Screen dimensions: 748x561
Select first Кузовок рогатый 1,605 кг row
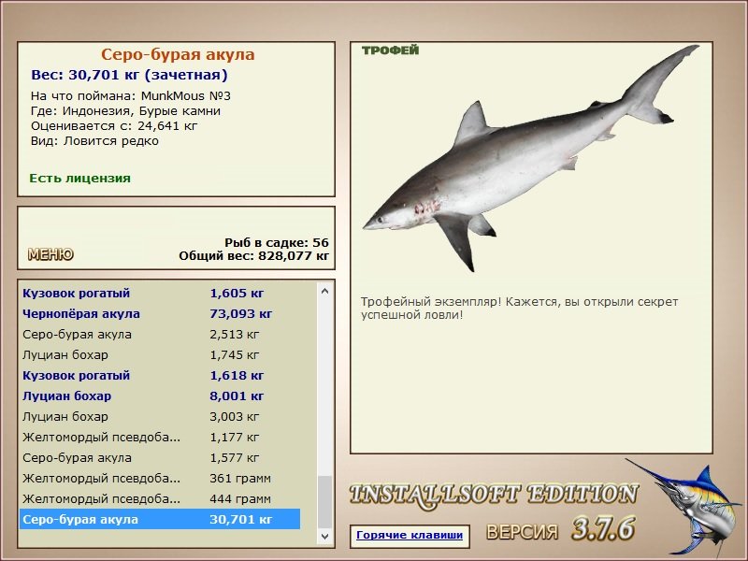(160, 294)
